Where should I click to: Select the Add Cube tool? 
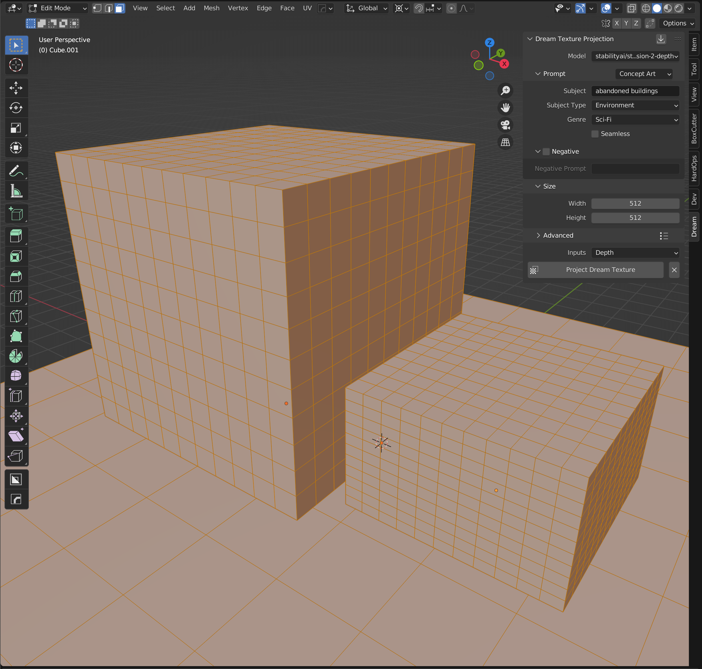coord(16,214)
